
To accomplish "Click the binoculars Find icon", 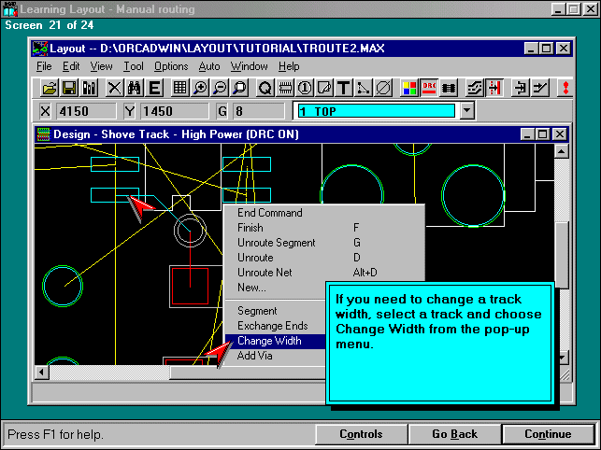I will click(x=134, y=88).
